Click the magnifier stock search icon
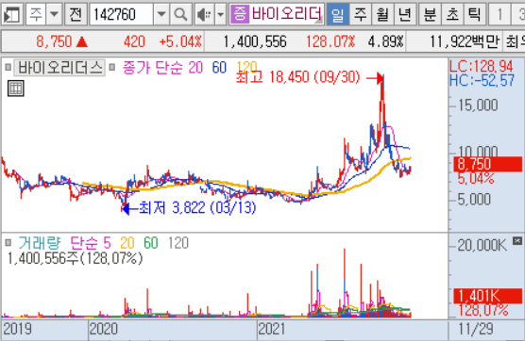 [180, 14]
